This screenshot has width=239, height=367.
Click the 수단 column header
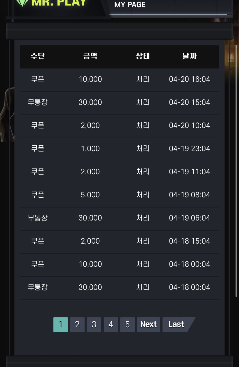[x=38, y=56]
